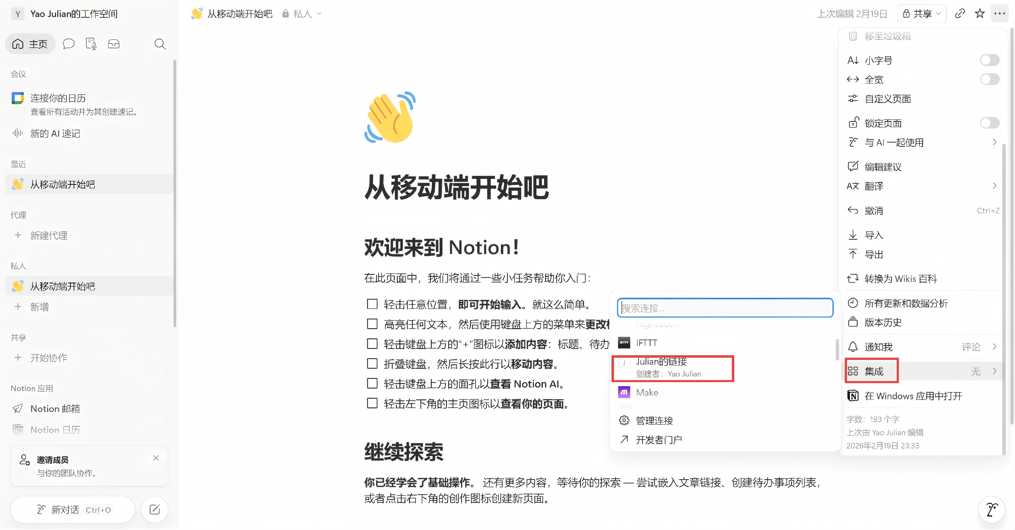This screenshot has height=530, width=1015.
Task: Select 转换为 Wikis 百科
Action: point(922,279)
